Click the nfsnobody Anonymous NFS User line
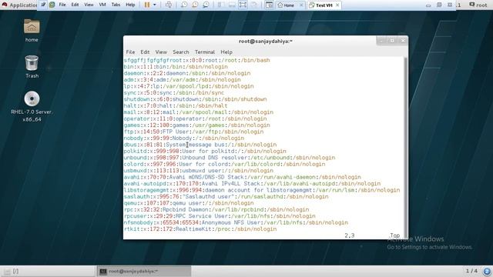 tap(236, 222)
